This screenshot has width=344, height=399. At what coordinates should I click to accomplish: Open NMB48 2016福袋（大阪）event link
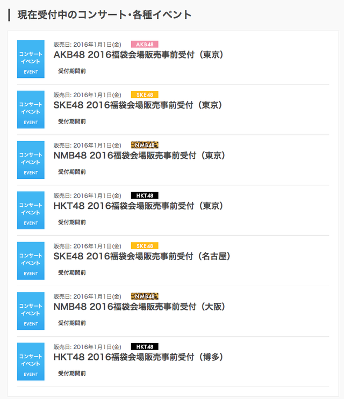(139, 307)
